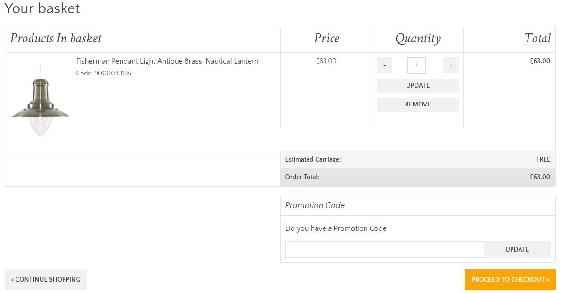Click the product code 9000033136 text
This screenshot has width=561, height=293.
[103, 73]
